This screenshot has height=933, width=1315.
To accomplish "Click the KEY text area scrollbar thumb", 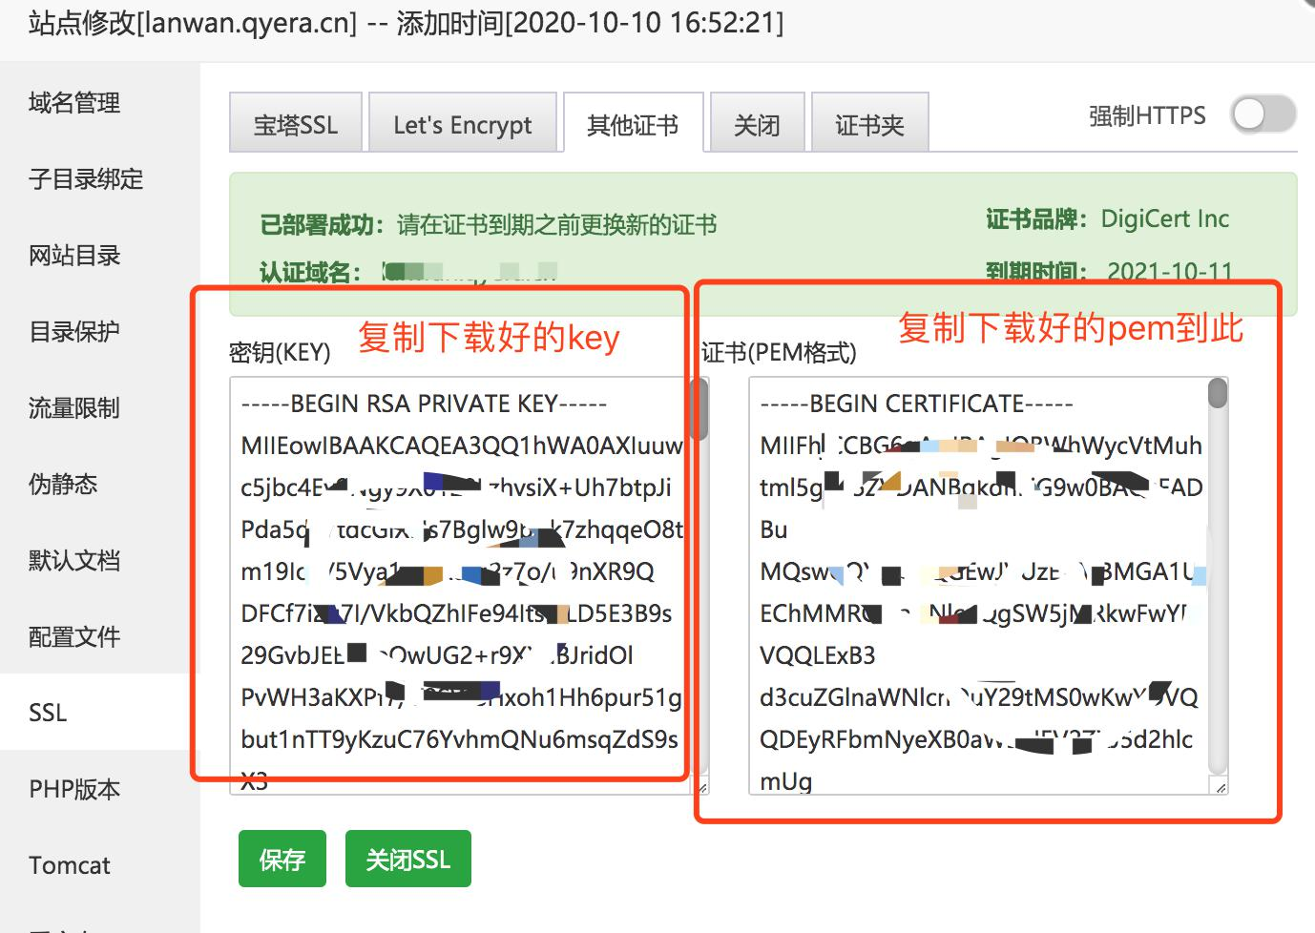I will tap(701, 409).
